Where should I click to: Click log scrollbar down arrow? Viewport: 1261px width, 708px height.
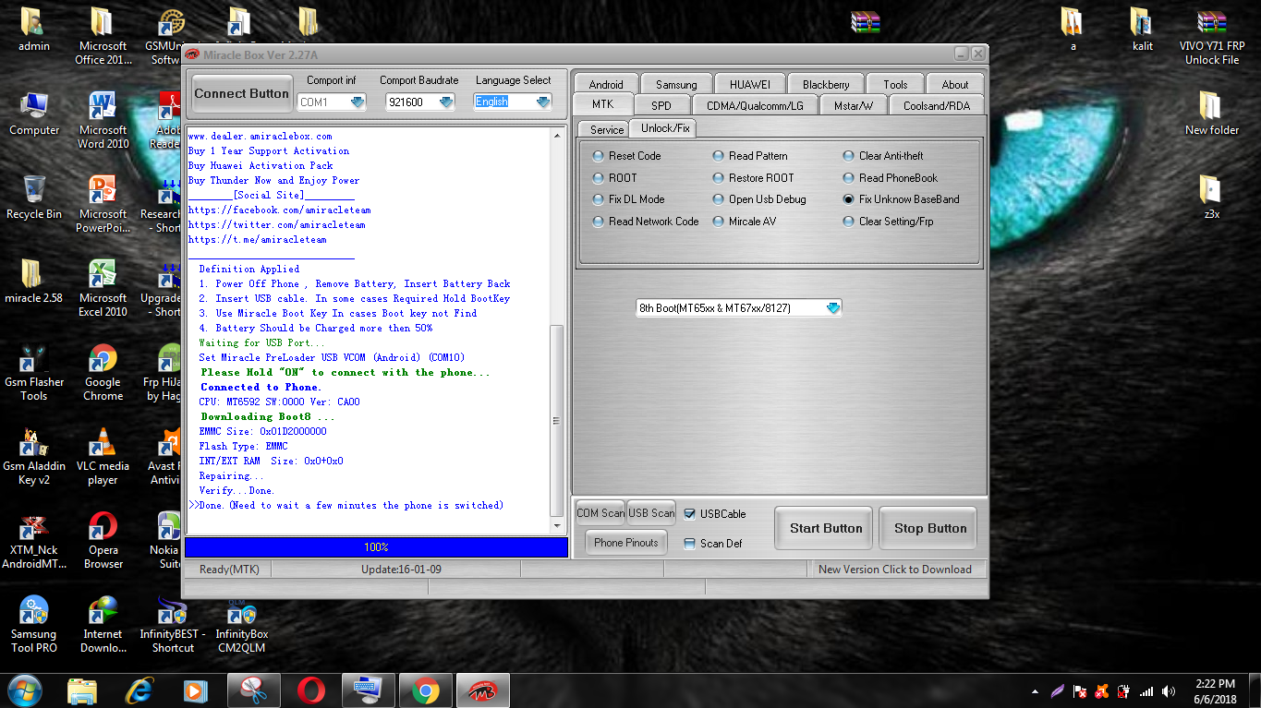tap(557, 527)
